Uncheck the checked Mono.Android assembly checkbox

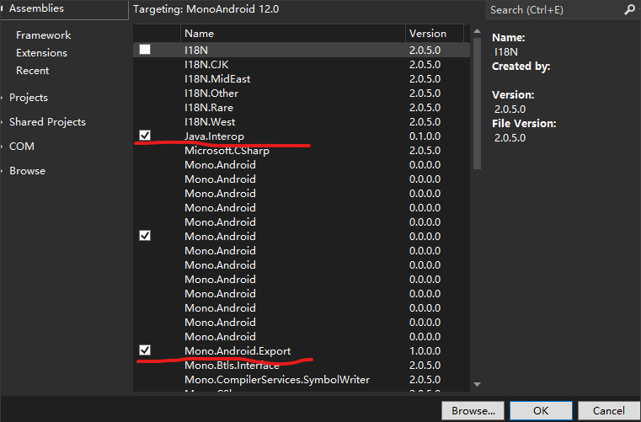tap(145, 236)
